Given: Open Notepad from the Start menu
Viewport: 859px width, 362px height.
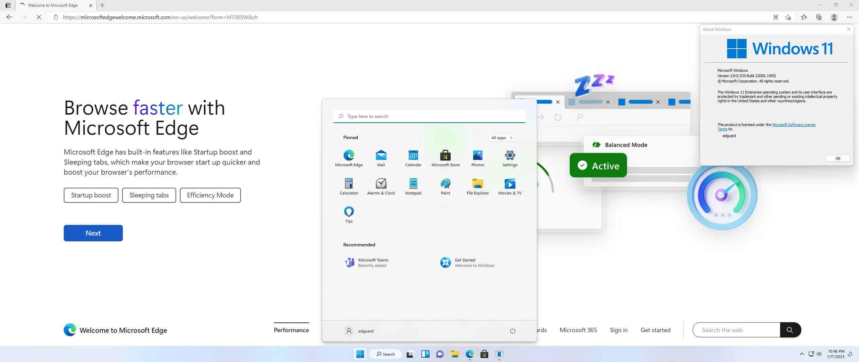Looking at the screenshot, I should tap(413, 185).
